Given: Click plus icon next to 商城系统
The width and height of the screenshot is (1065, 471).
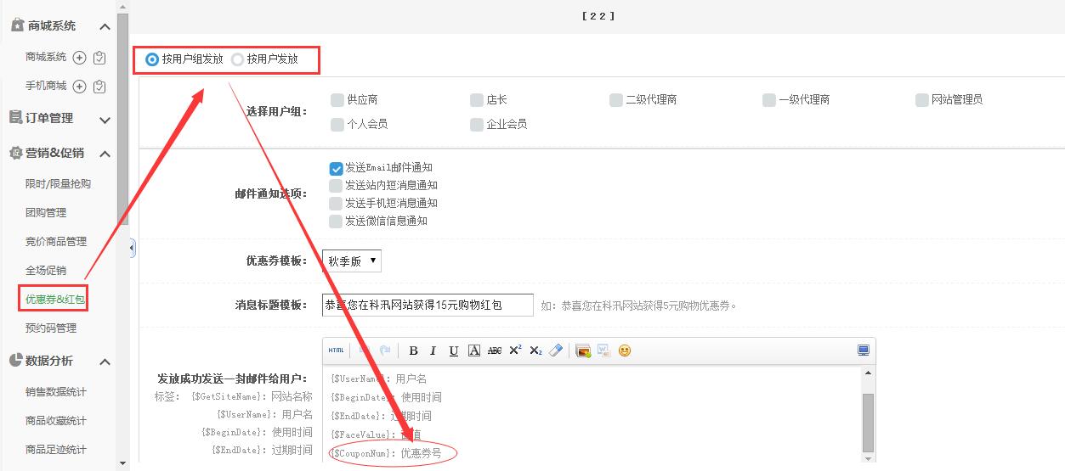Looking at the screenshot, I should click(x=79, y=58).
